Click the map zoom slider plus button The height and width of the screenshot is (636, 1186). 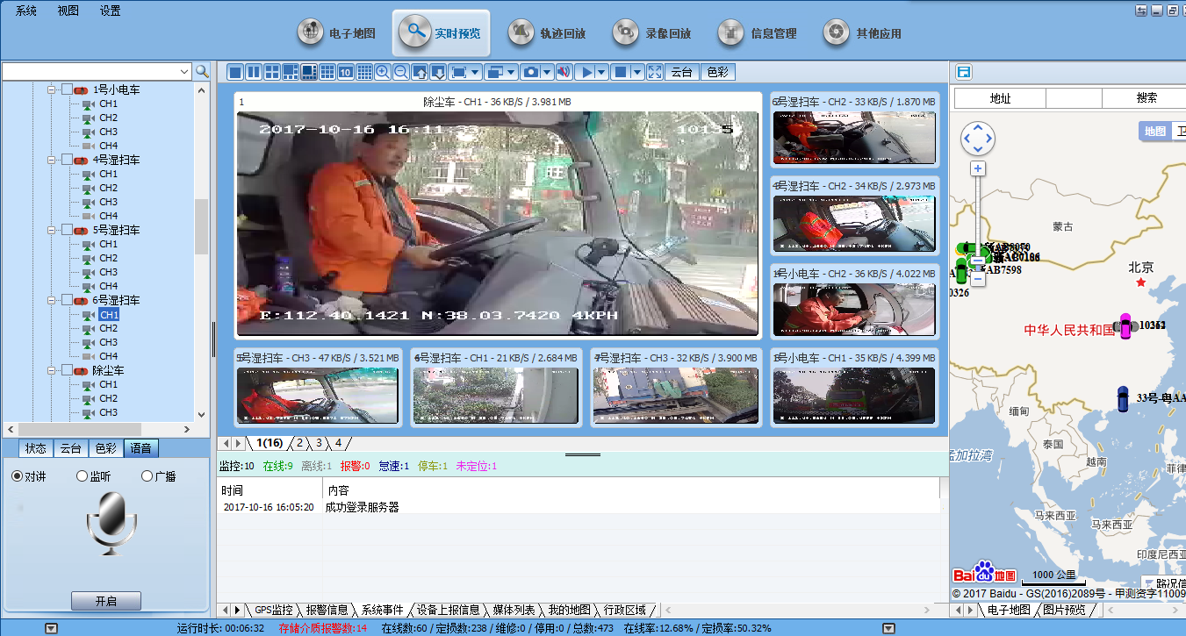coord(977,168)
